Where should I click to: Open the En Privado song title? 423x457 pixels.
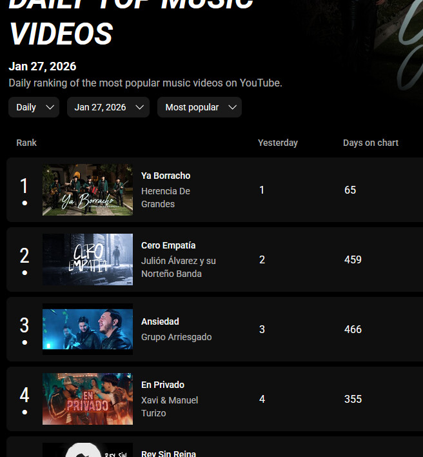162,385
